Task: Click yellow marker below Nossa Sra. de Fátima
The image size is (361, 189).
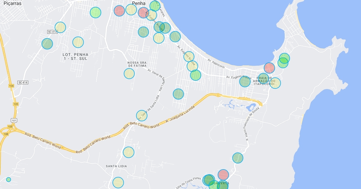Action: [x=129, y=73]
